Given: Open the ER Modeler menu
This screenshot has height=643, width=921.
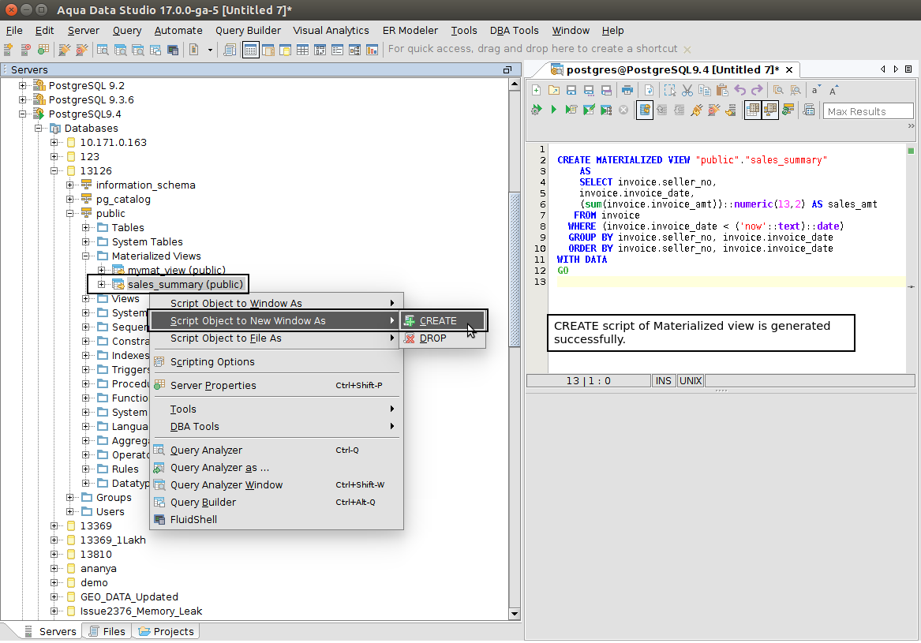Looking at the screenshot, I should (x=410, y=30).
